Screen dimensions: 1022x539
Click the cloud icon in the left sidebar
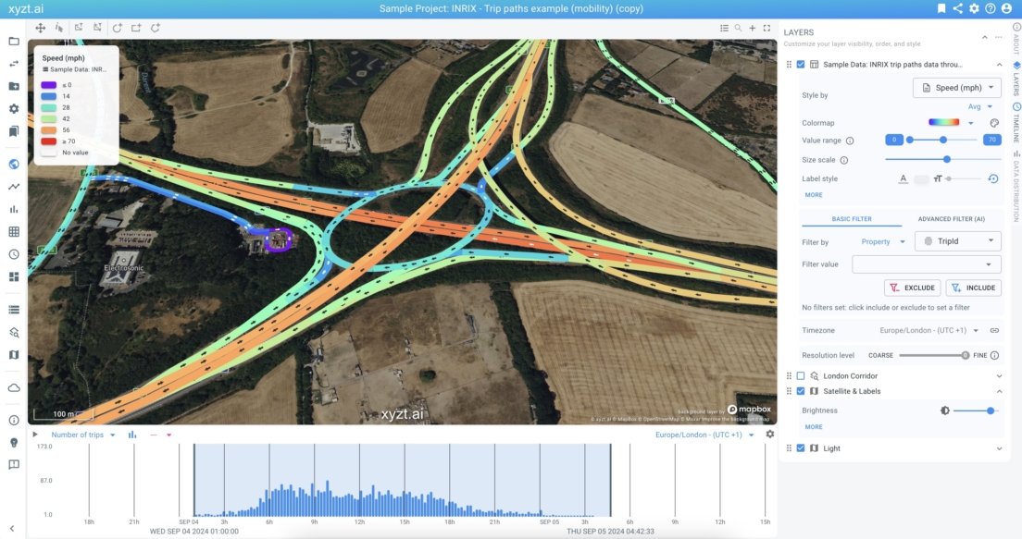click(x=13, y=389)
